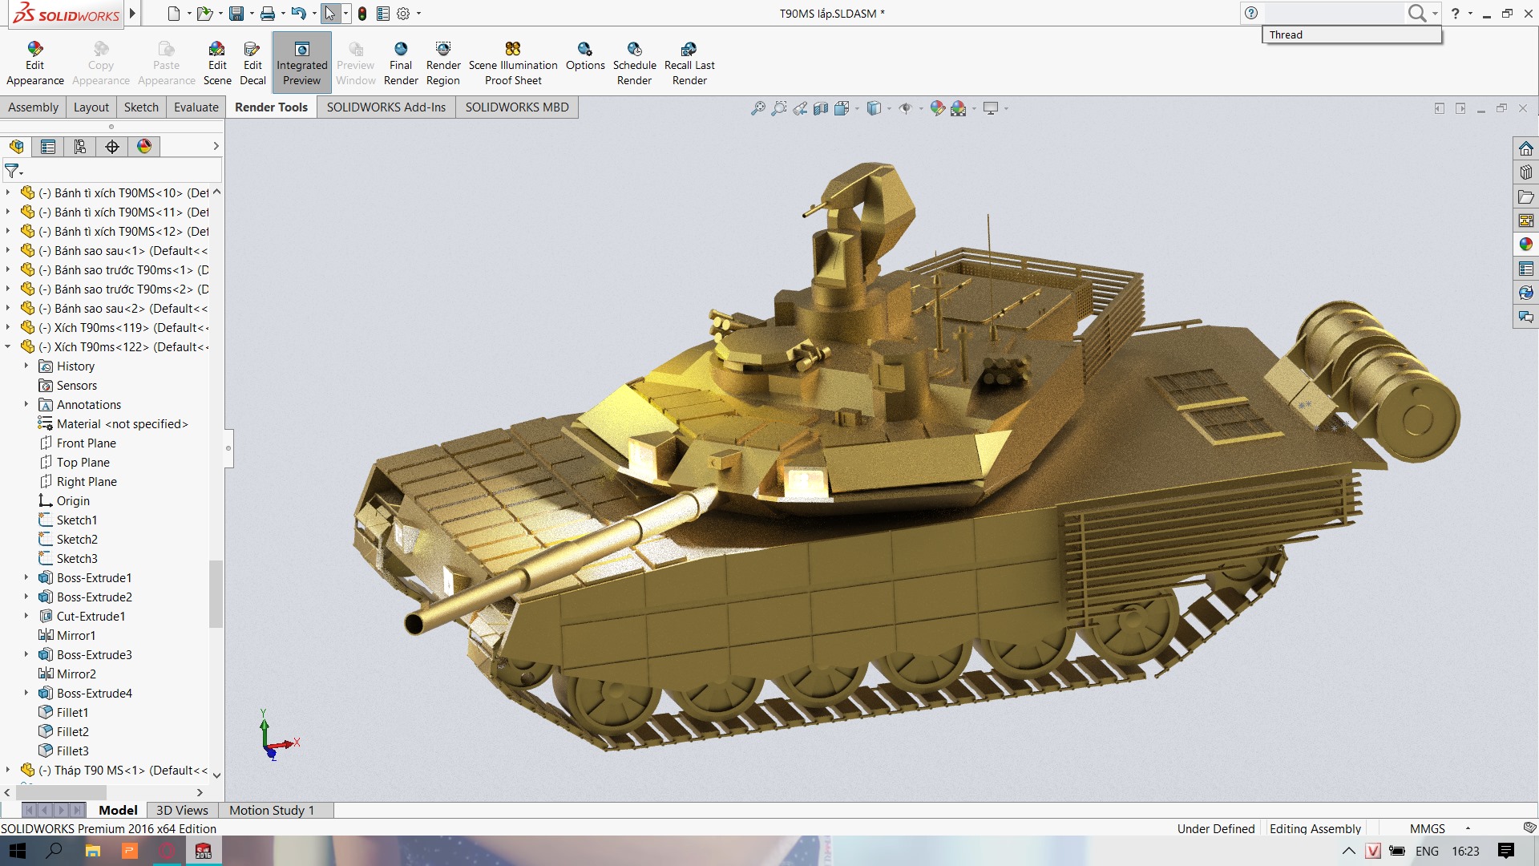Switch to the Render Tools tab
This screenshot has width=1539, height=866.
(272, 107)
